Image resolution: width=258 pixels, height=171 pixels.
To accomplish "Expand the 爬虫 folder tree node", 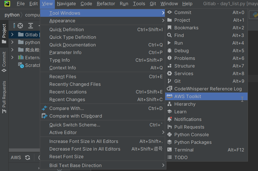I will tap(12, 50).
